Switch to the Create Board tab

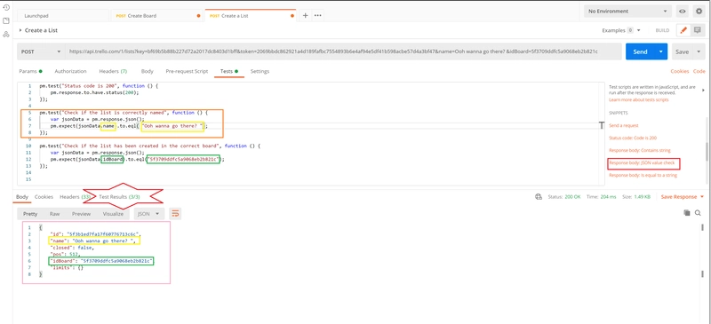point(157,15)
